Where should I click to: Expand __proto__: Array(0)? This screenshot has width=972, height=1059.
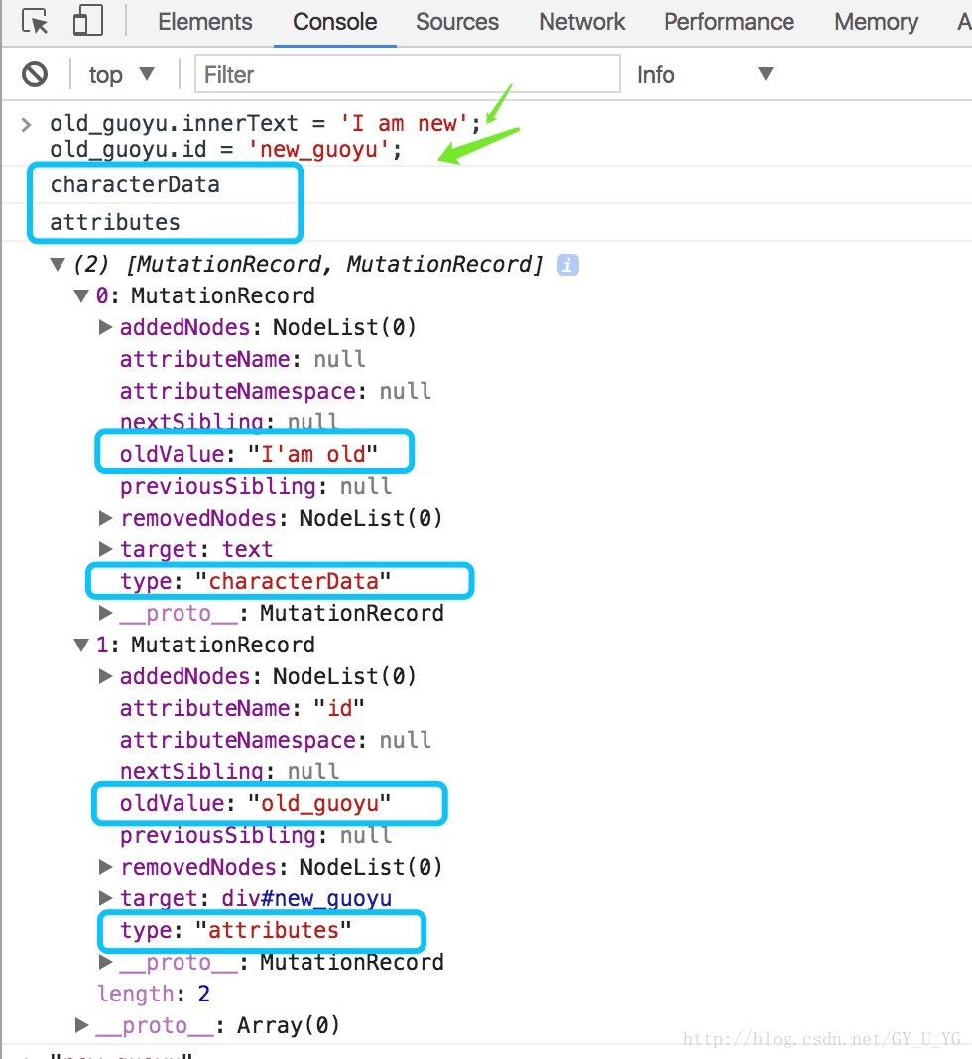pyautogui.click(x=81, y=1026)
